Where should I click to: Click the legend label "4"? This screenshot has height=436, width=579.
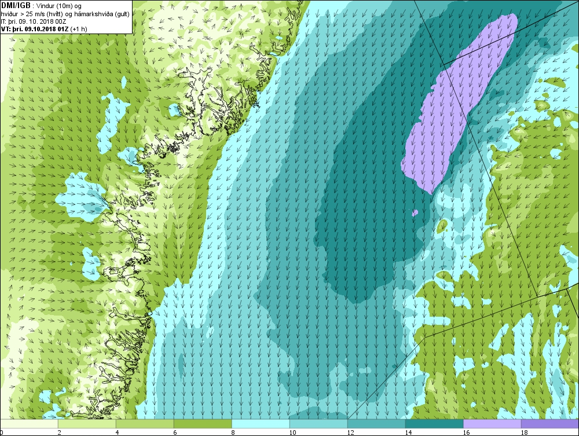pyautogui.click(x=117, y=433)
